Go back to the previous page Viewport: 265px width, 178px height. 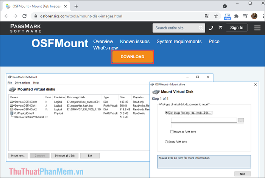click(x=6, y=16)
